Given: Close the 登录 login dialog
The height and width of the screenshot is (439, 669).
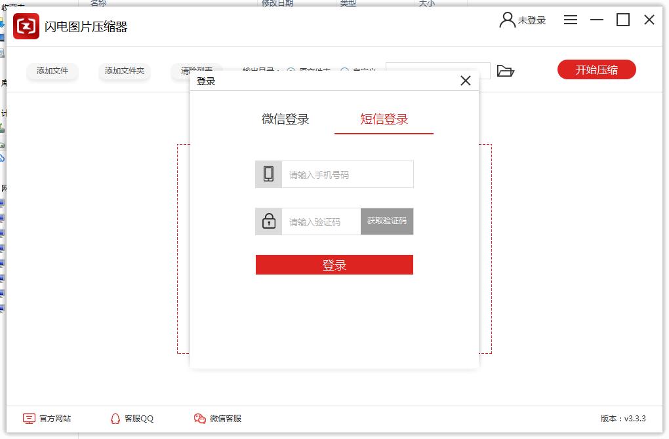Looking at the screenshot, I should click(466, 81).
